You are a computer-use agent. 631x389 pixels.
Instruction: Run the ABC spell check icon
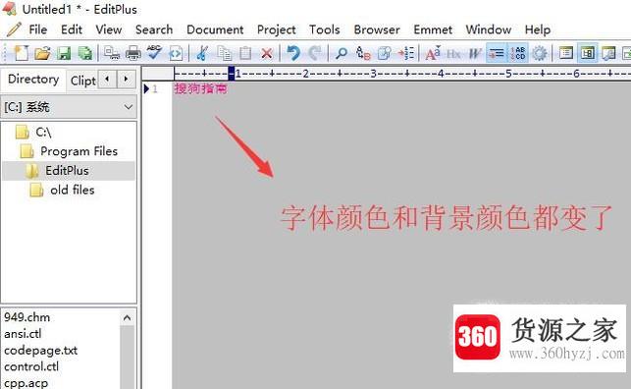154,53
